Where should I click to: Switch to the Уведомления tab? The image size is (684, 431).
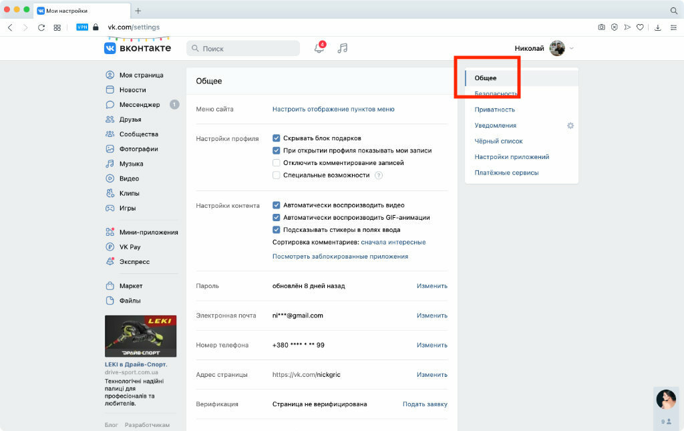coord(495,125)
